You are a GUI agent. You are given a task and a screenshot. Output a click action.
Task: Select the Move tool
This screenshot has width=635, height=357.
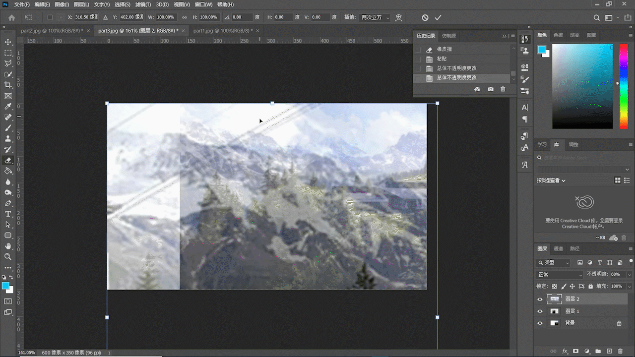click(x=8, y=42)
